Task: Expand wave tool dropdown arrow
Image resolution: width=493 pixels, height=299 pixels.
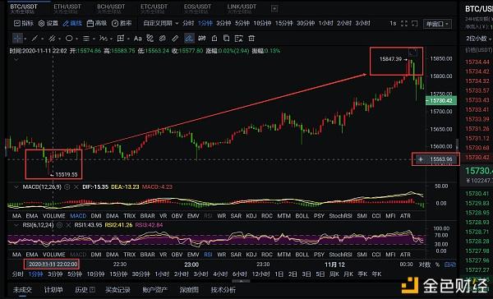Action: click(x=111, y=39)
